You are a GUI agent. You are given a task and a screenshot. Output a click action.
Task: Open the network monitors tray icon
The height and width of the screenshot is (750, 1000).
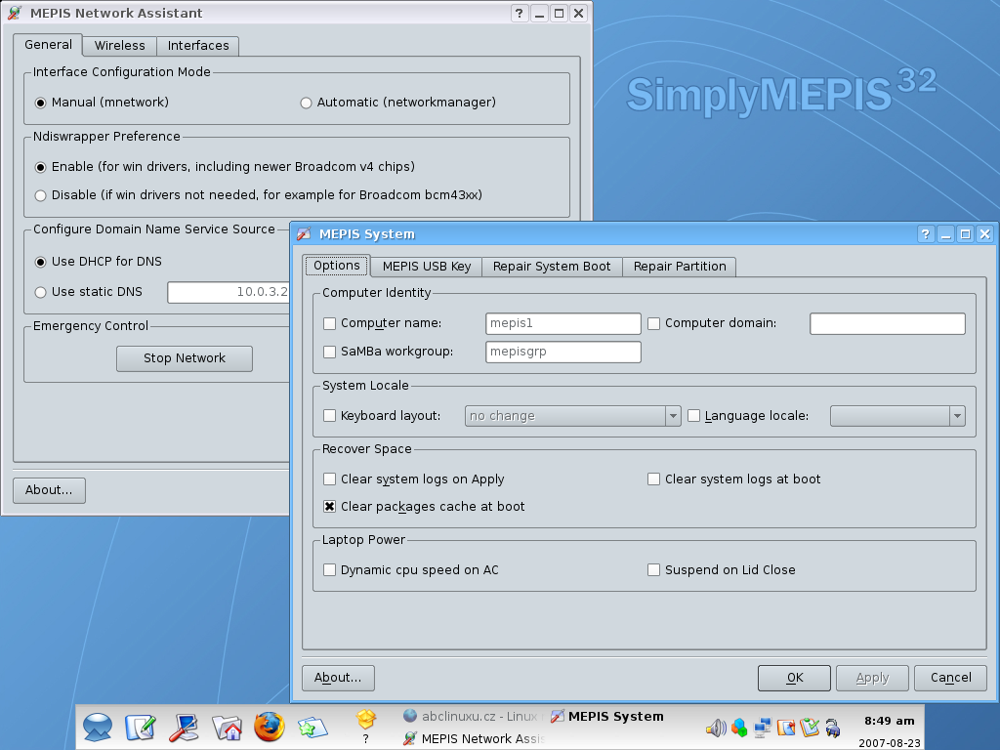pos(762,728)
